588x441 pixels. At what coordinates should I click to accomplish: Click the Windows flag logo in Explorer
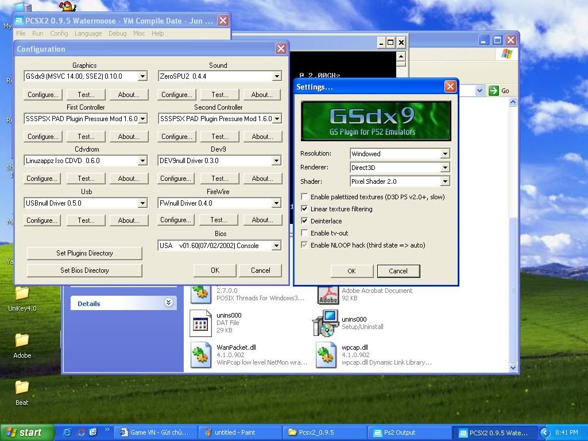[x=506, y=54]
